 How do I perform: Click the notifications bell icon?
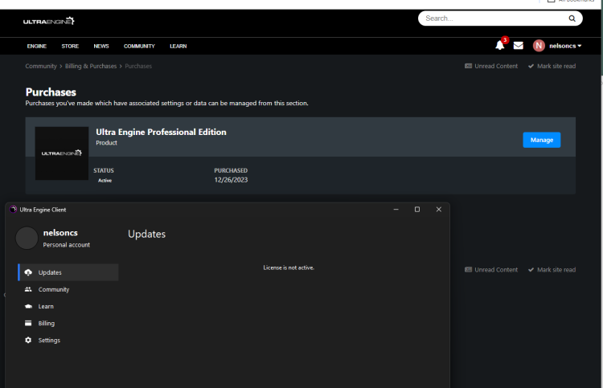coord(499,46)
